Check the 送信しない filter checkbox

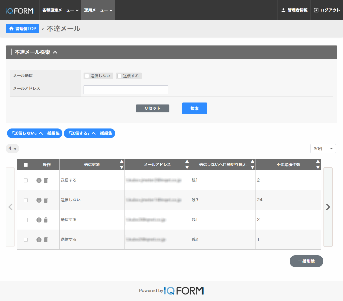tap(87, 76)
